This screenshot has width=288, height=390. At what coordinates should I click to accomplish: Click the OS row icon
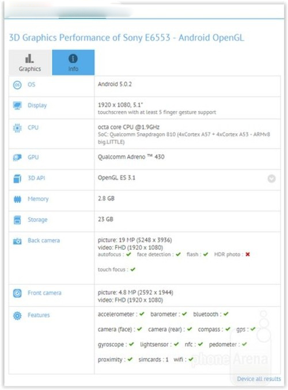tap(17, 85)
